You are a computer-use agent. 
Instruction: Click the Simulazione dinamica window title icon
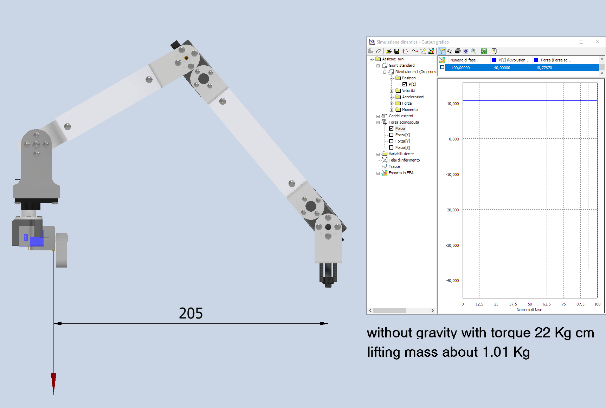point(372,42)
